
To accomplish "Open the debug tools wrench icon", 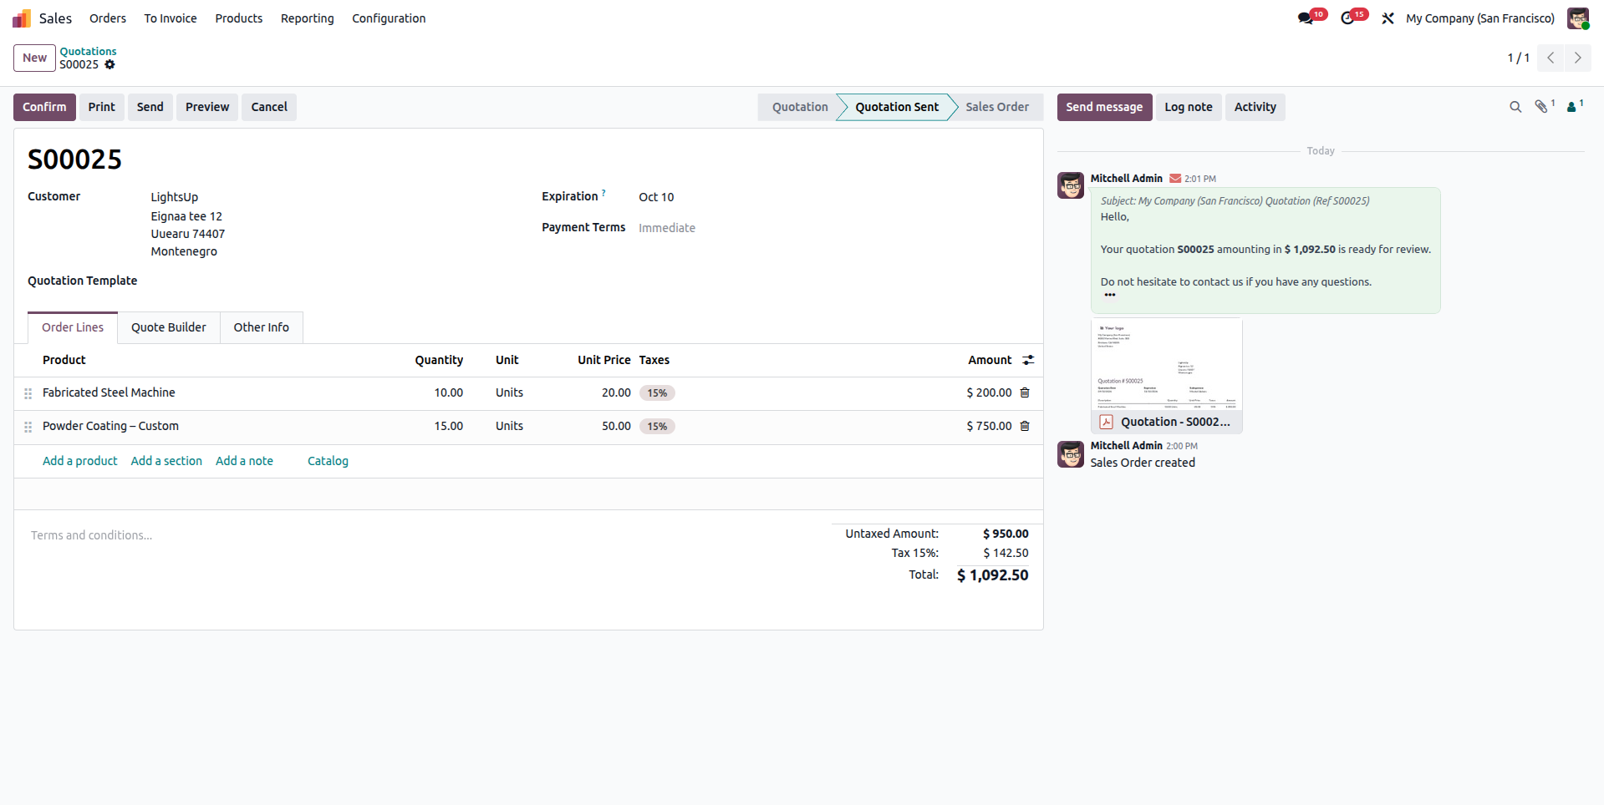I will (x=1388, y=18).
